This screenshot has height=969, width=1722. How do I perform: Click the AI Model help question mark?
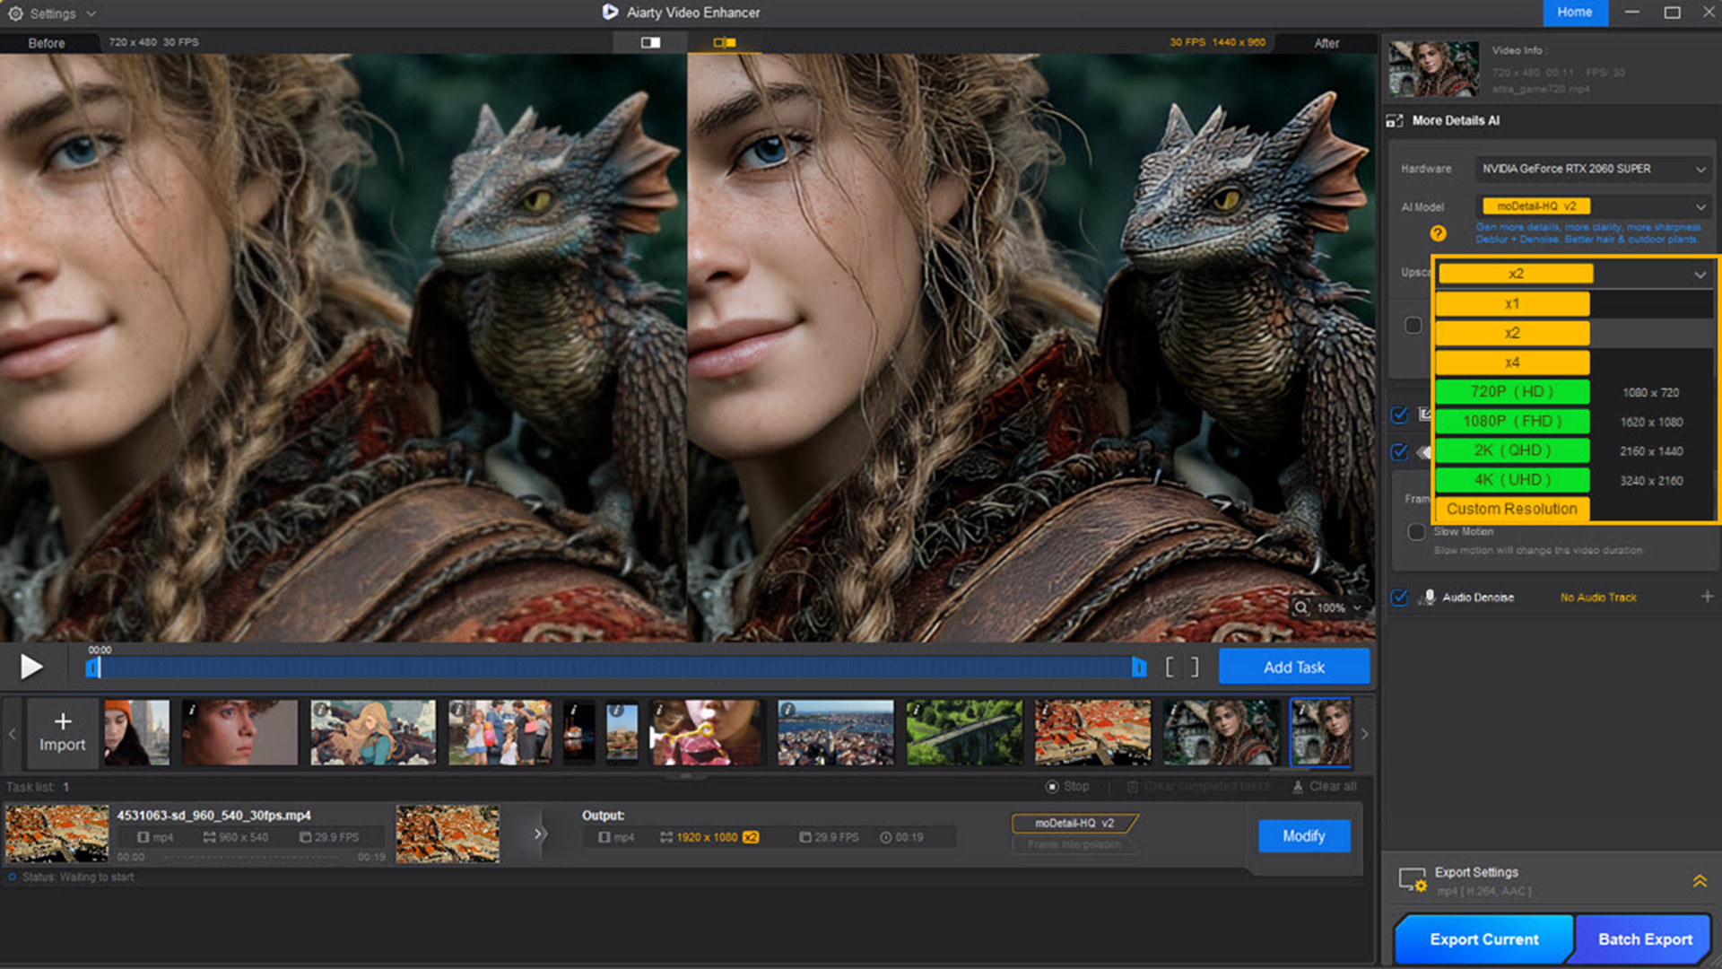tap(1438, 233)
